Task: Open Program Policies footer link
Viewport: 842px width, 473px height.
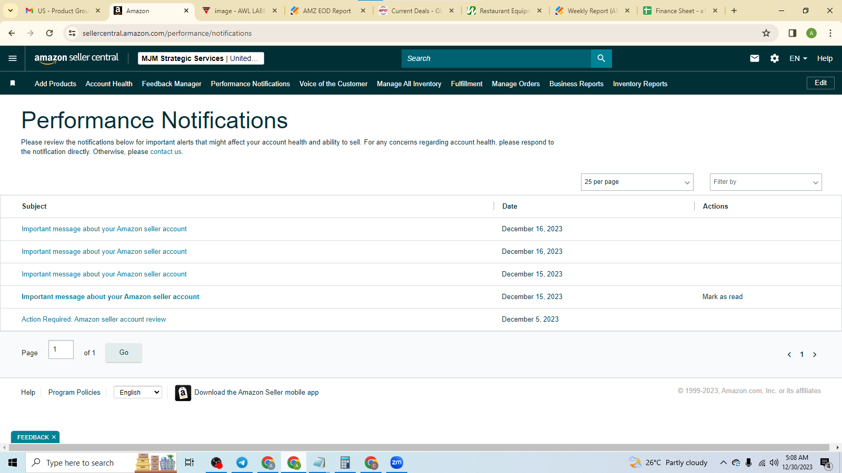Action: [x=74, y=393]
